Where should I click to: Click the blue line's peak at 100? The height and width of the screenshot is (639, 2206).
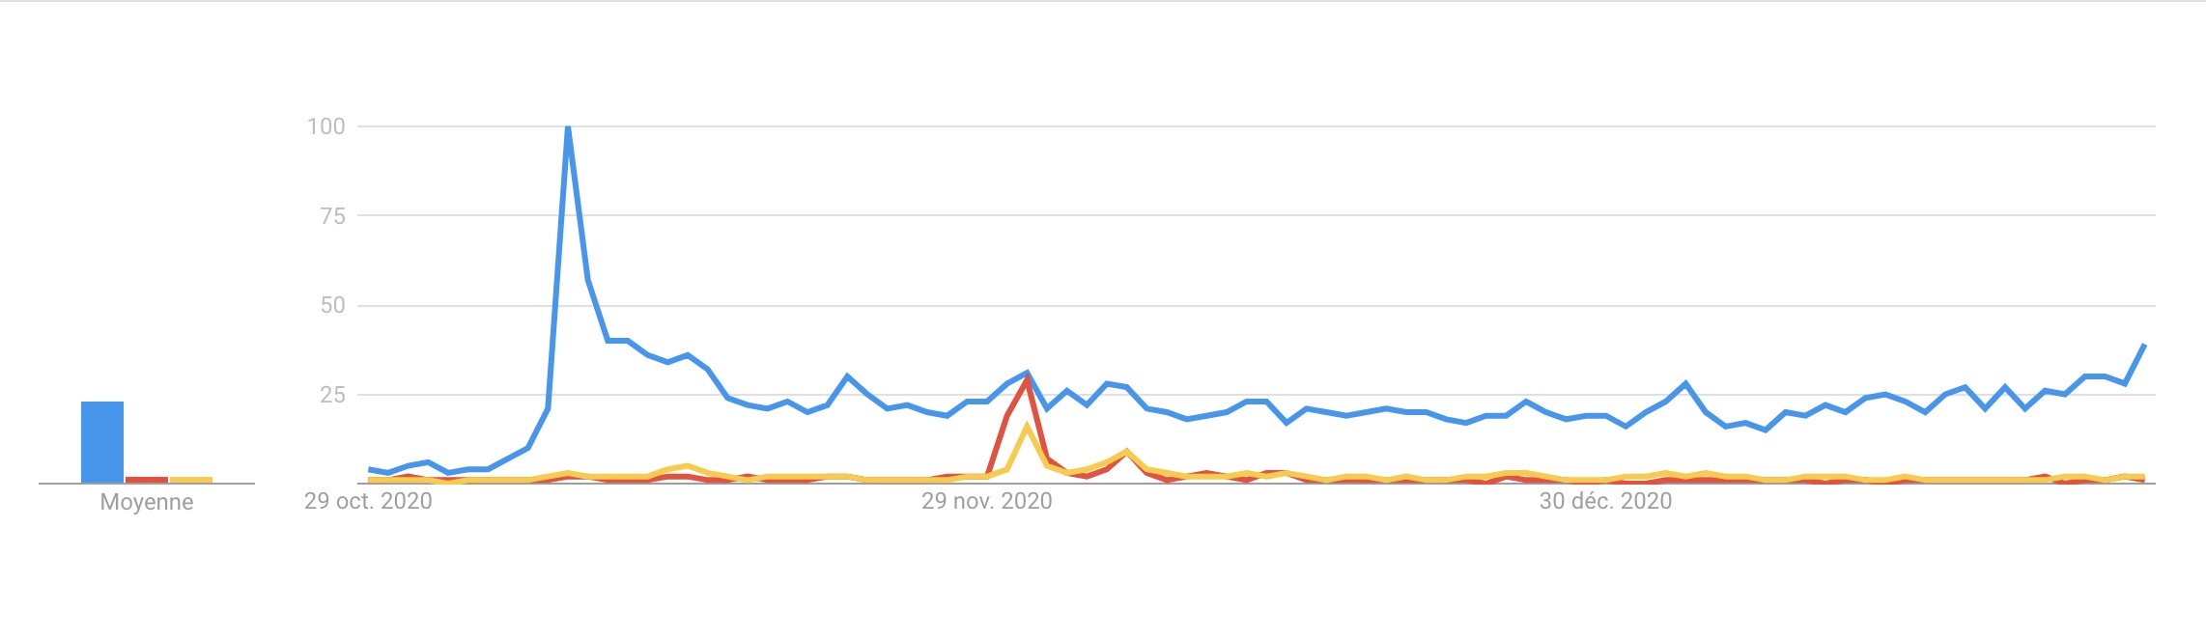point(568,128)
